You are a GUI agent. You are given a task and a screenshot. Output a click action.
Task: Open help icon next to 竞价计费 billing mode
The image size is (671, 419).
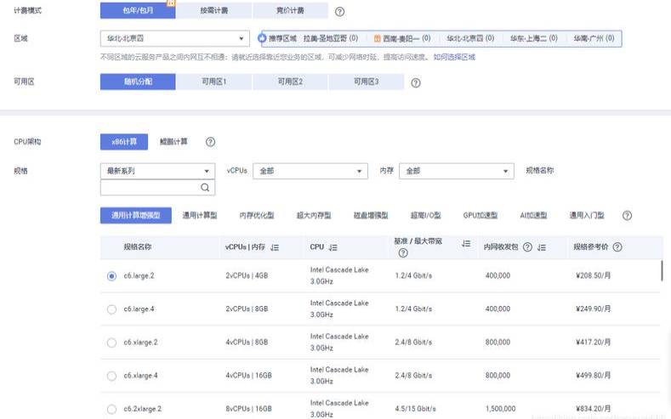tap(339, 12)
